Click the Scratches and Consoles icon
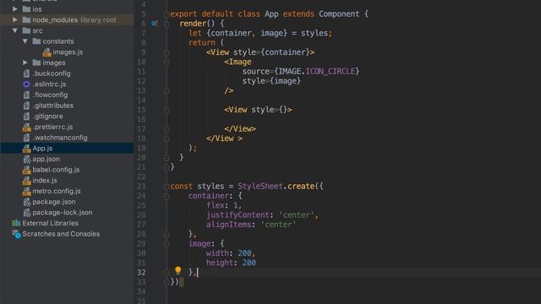Image resolution: width=541 pixels, height=304 pixels. (x=17, y=235)
